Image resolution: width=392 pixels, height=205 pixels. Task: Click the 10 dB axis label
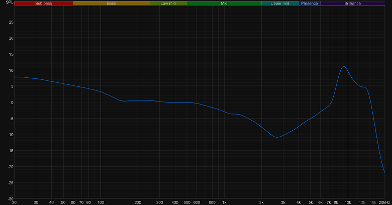coord(11,70)
